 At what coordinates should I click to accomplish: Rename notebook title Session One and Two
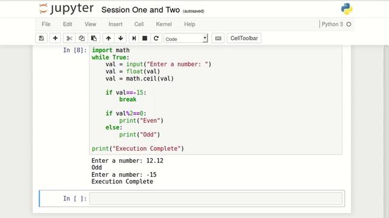140,10
